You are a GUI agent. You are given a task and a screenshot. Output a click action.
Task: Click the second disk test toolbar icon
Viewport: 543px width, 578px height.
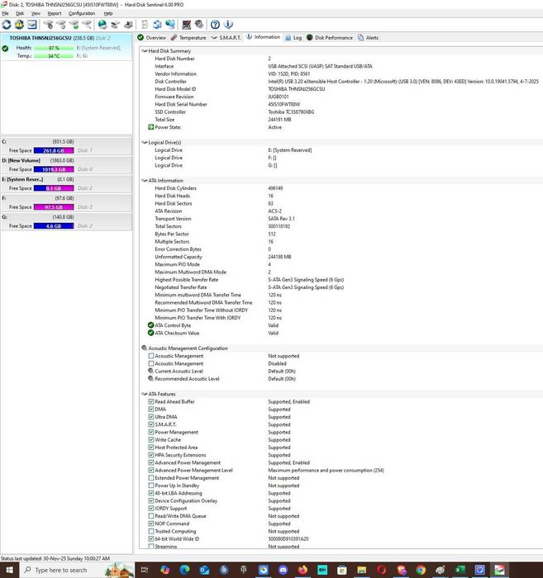click(x=61, y=25)
